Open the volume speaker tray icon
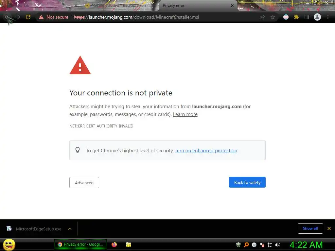 pyautogui.click(x=278, y=244)
